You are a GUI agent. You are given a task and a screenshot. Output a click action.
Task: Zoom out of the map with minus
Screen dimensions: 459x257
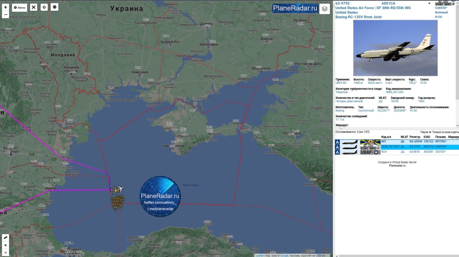click(x=6, y=15)
